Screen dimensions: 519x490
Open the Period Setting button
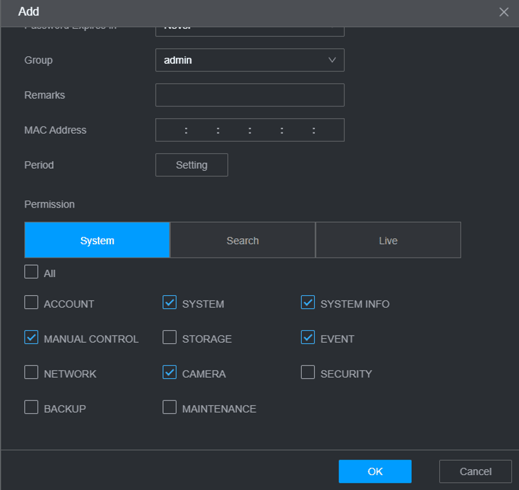pyautogui.click(x=191, y=165)
